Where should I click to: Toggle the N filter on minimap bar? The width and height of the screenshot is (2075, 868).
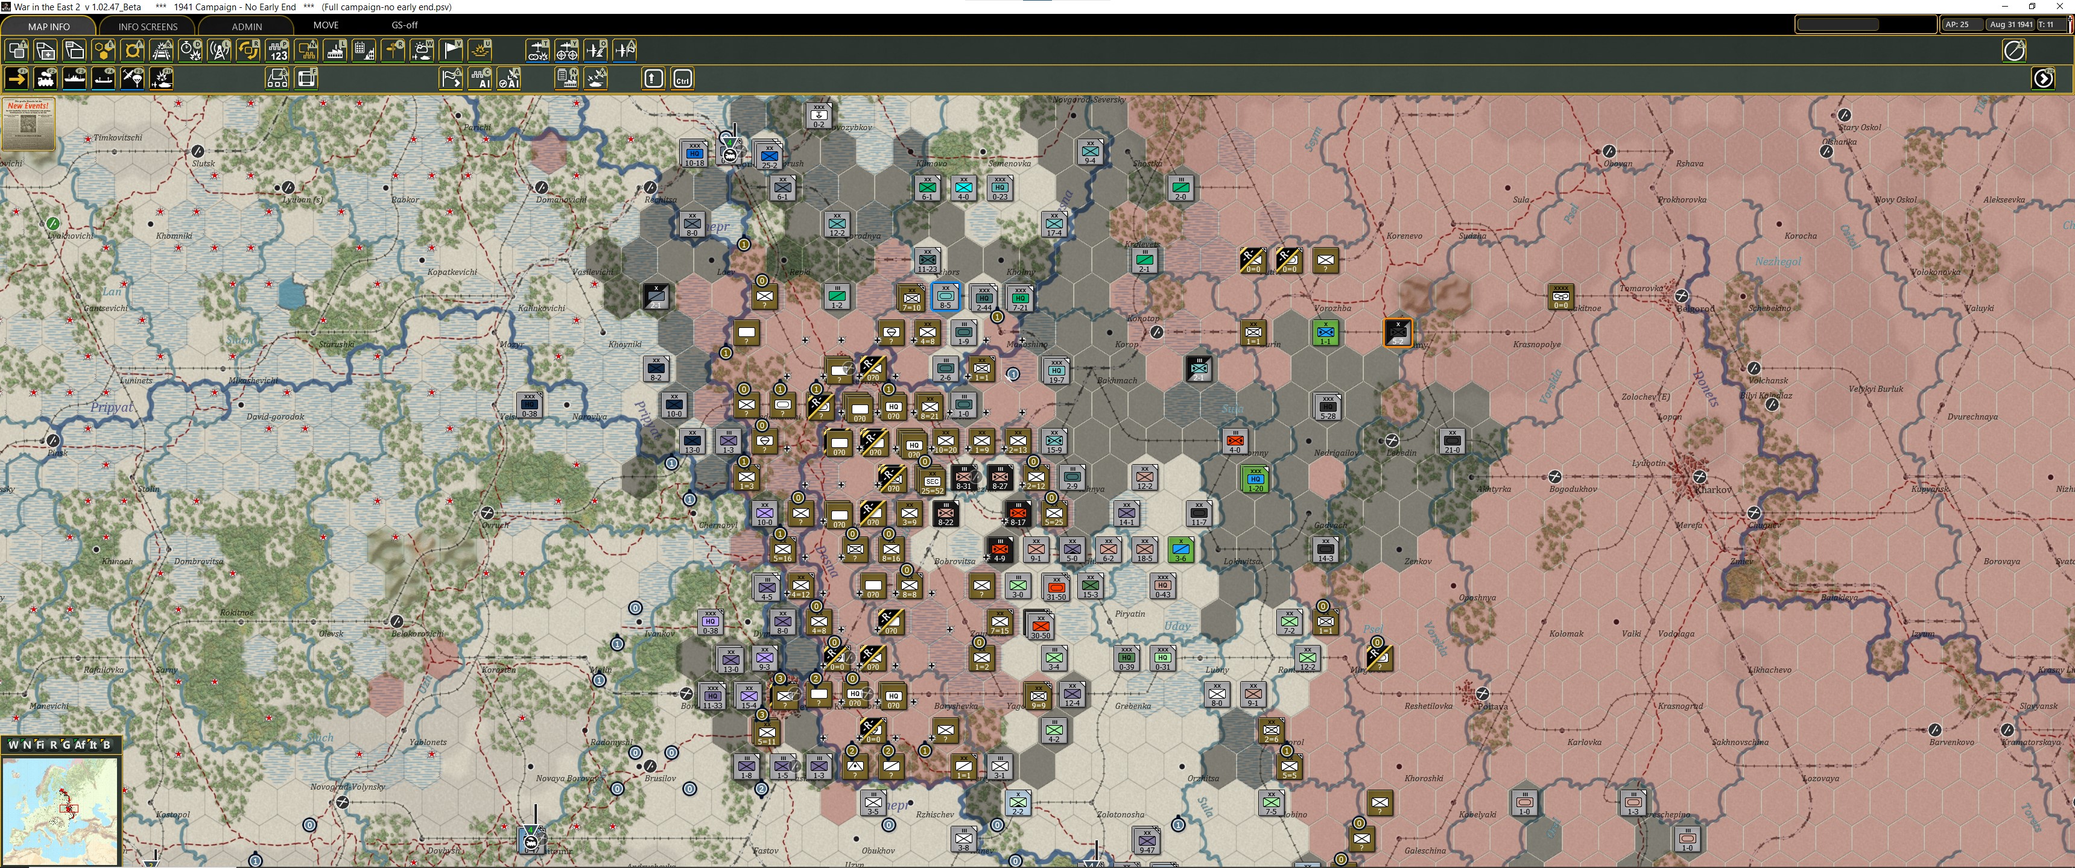pyautogui.click(x=27, y=745)
